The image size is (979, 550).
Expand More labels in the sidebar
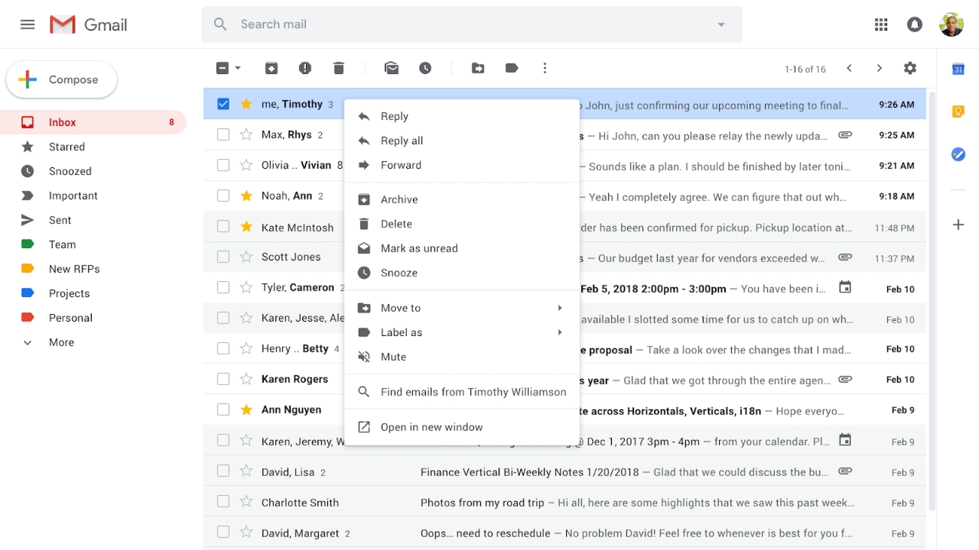point(61,342)
